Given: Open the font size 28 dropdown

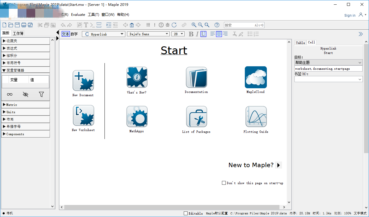Looking at the screenshot, I should coord(178,34).
